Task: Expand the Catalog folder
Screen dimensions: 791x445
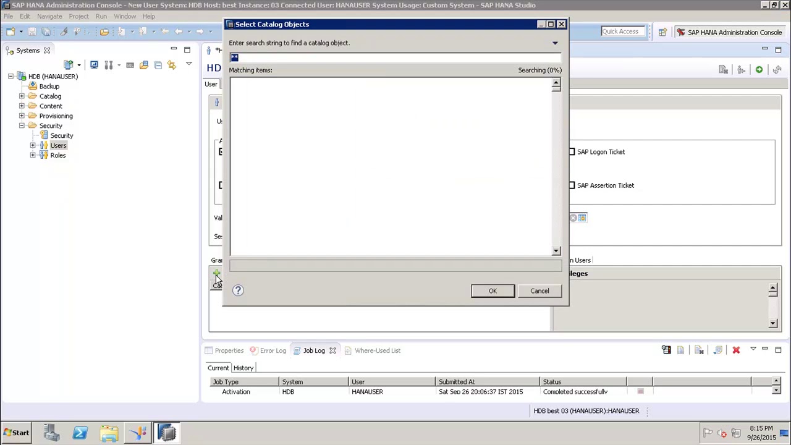Action: (22, 96)
